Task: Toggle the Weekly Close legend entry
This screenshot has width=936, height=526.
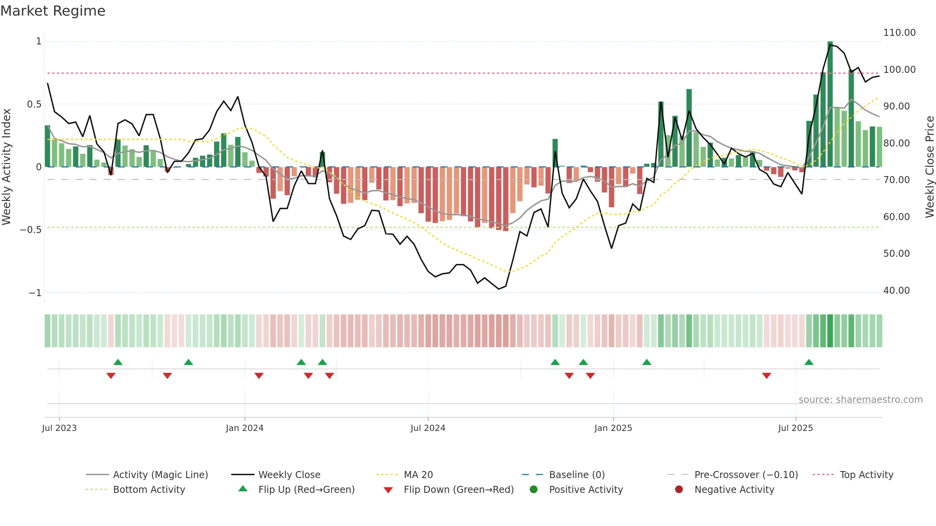Action: click(276, 475)
